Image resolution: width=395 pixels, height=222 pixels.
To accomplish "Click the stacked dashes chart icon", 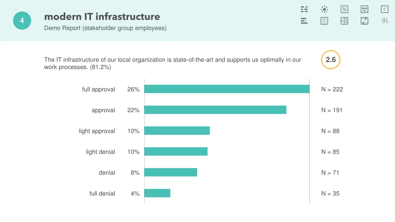I will [304, 10].
